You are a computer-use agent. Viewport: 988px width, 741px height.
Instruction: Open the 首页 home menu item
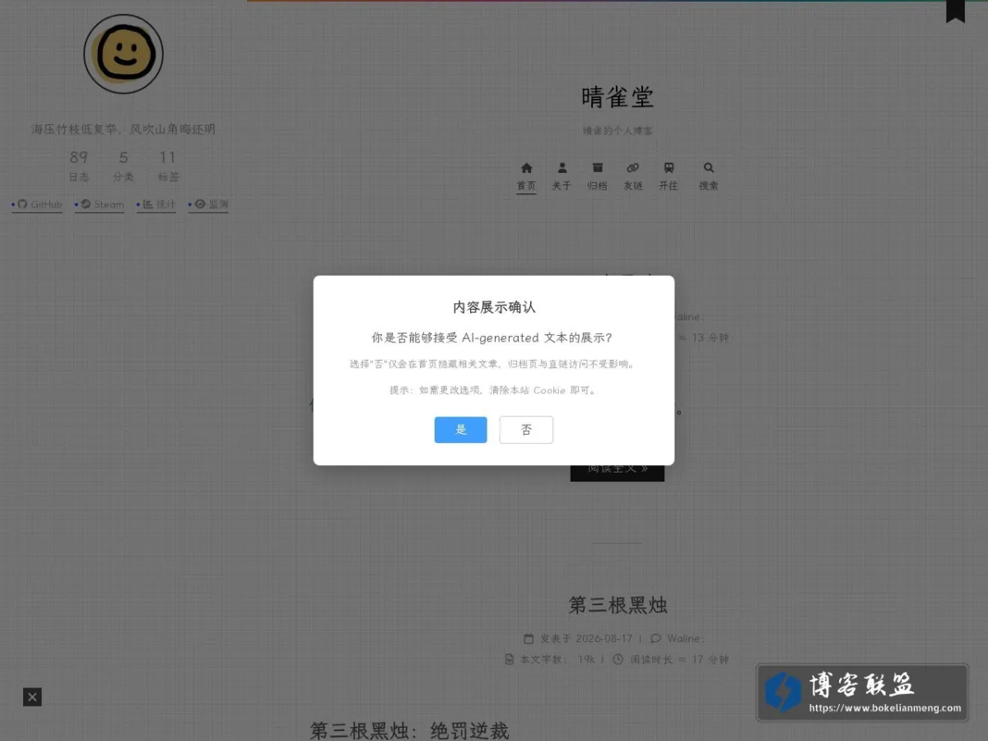pos(526,177)
